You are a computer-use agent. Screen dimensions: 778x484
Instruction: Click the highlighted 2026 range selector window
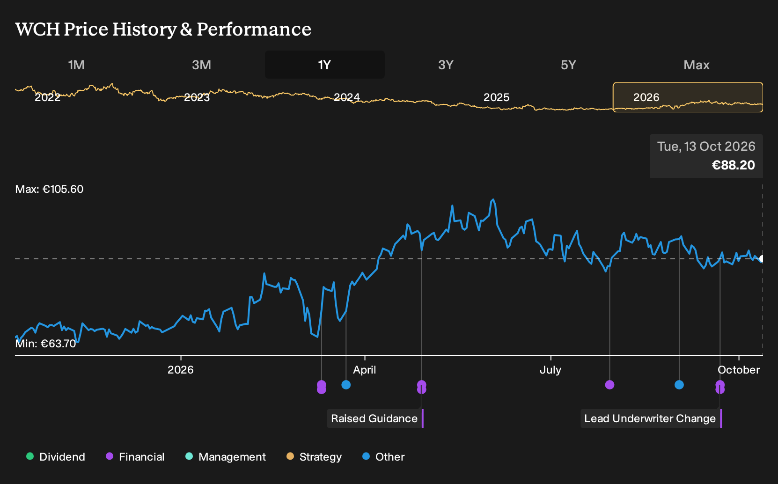pyautogui.click(x=688, y=97)
